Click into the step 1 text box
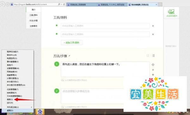The image size is (190, 115). (x=105, y=69)
